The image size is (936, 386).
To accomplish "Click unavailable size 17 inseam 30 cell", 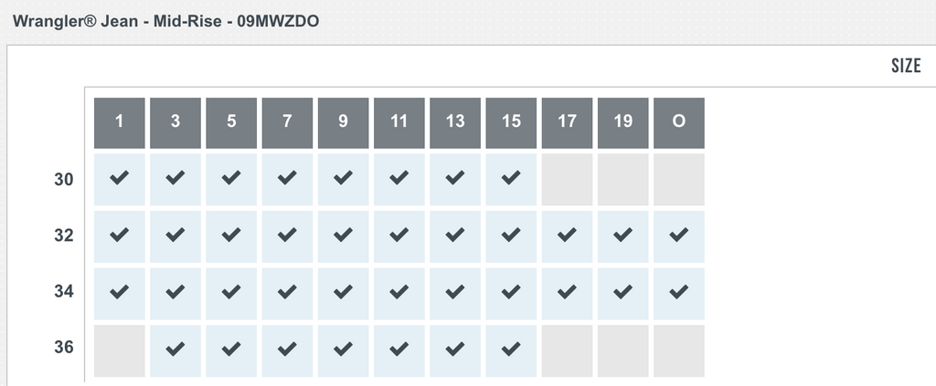I will pyautogui.click(x=568, y=179).
